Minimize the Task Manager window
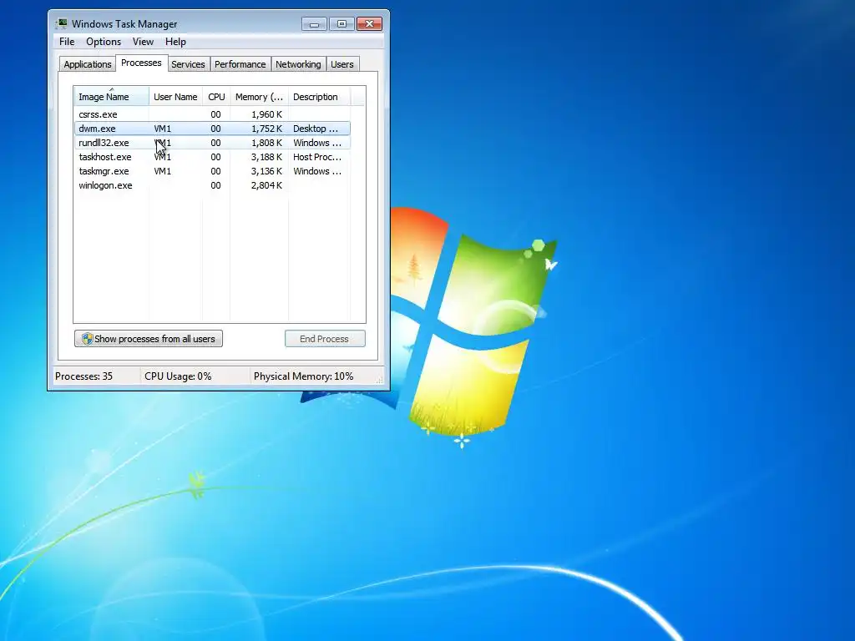Screen dimensions: 855x641 coord(314,24)
